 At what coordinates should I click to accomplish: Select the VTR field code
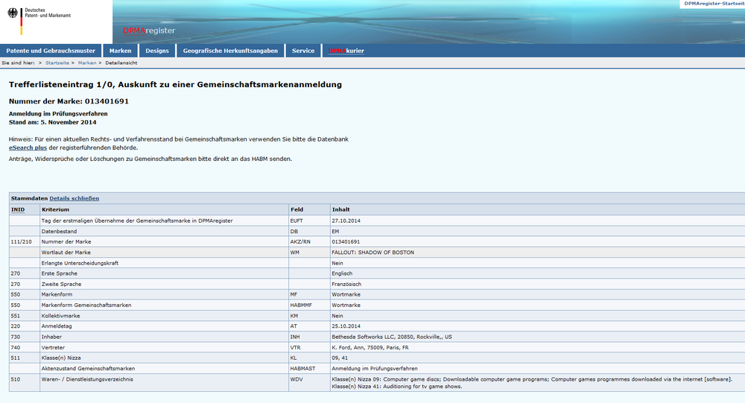click(x=295, y=347)
